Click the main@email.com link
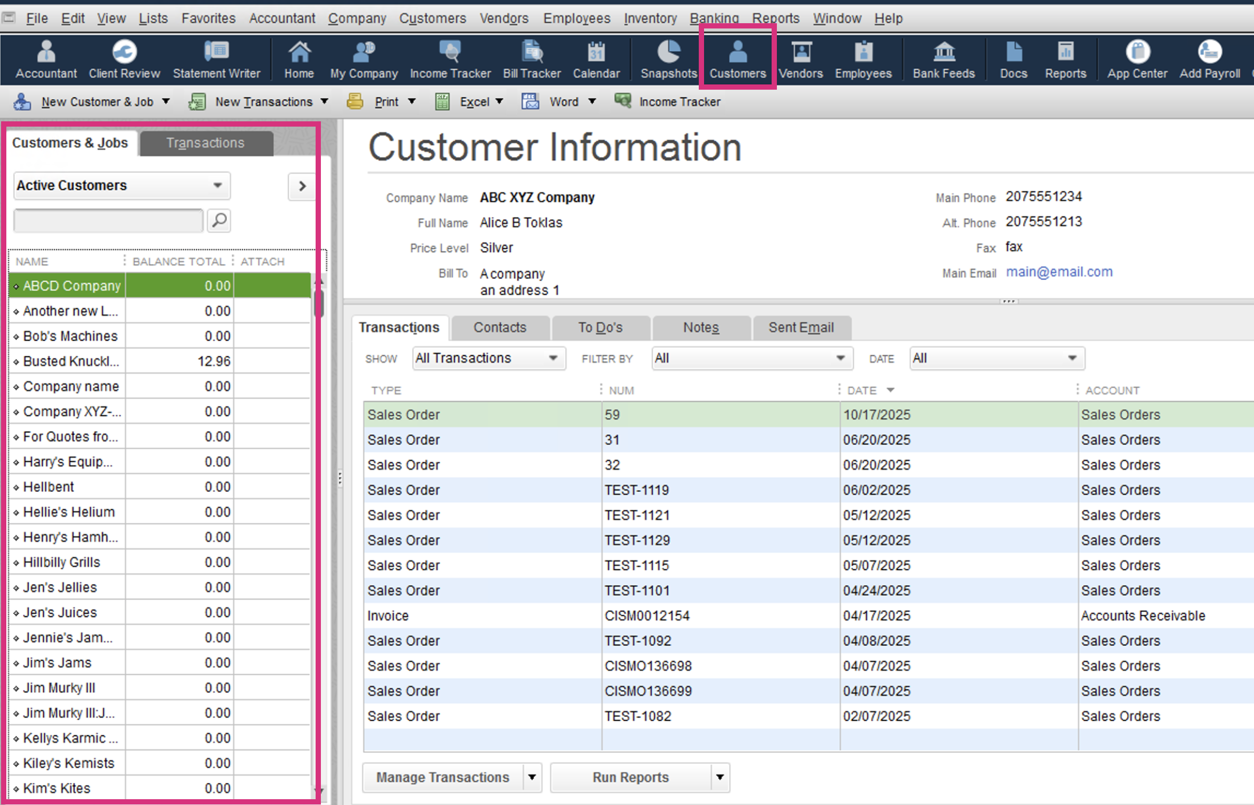 point(1059,272)
